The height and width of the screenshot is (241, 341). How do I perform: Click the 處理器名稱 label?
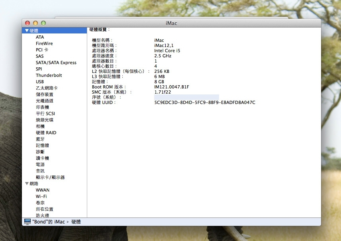(104, 51)
